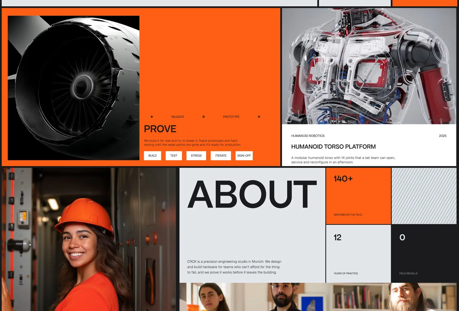Select the VALIDATE step label

point(178,117)
